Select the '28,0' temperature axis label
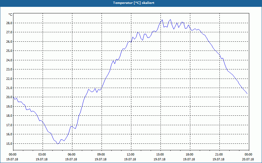The width and height of the screenshot is (262, 163). (9, 23)
